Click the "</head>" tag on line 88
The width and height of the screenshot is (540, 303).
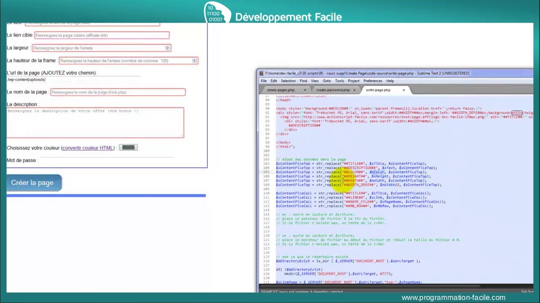283,100
